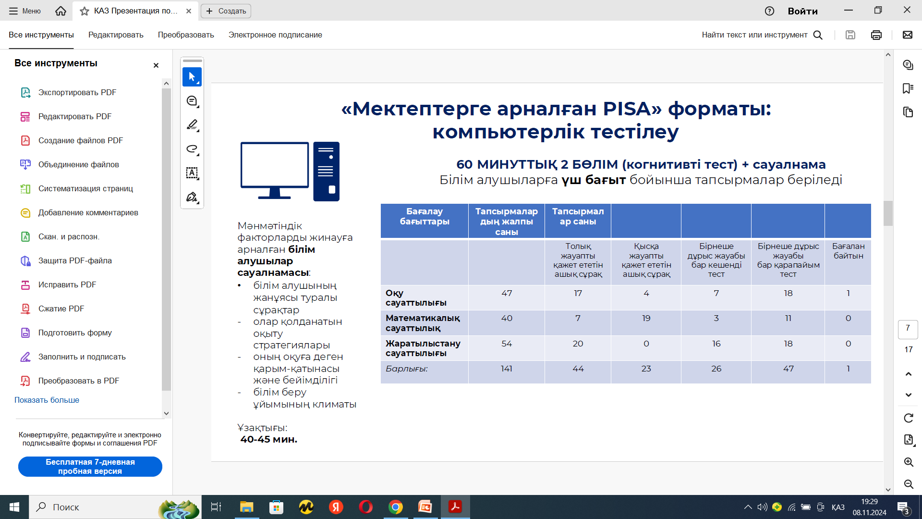
Task: Open the bookmarks panel icon
Action: pos(908,88)
